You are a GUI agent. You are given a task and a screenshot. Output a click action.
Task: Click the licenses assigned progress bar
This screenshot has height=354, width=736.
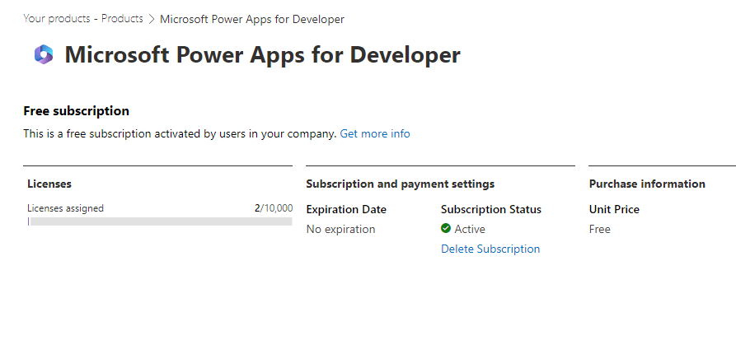[x=160, y=221]
